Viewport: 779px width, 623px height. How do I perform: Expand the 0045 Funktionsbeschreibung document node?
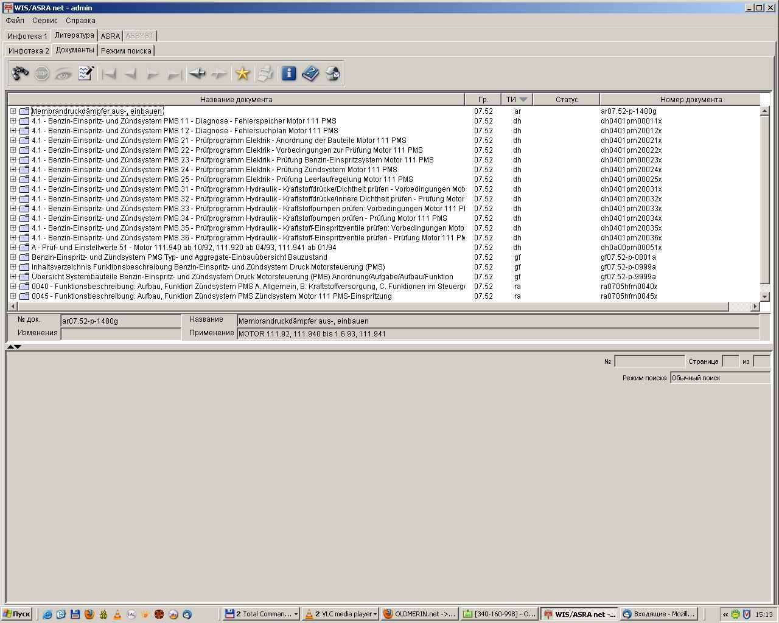13,296
